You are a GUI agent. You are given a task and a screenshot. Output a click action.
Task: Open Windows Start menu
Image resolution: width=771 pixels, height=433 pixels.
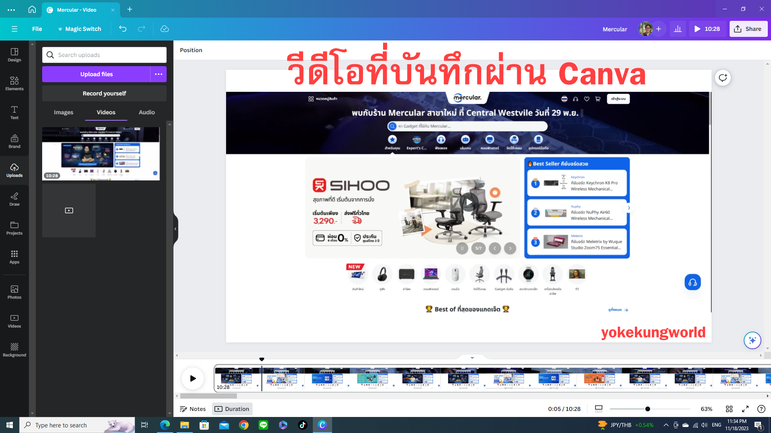coord(10,425)
